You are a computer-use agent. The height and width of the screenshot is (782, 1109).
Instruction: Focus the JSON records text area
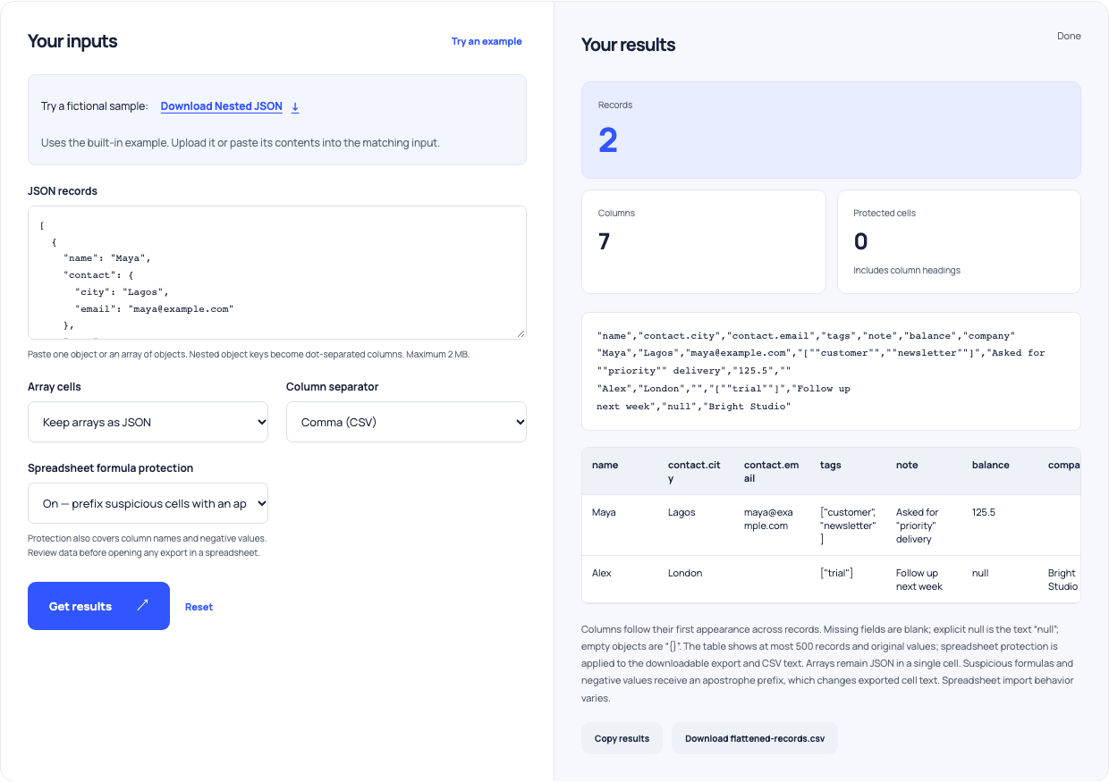[277, 273]
